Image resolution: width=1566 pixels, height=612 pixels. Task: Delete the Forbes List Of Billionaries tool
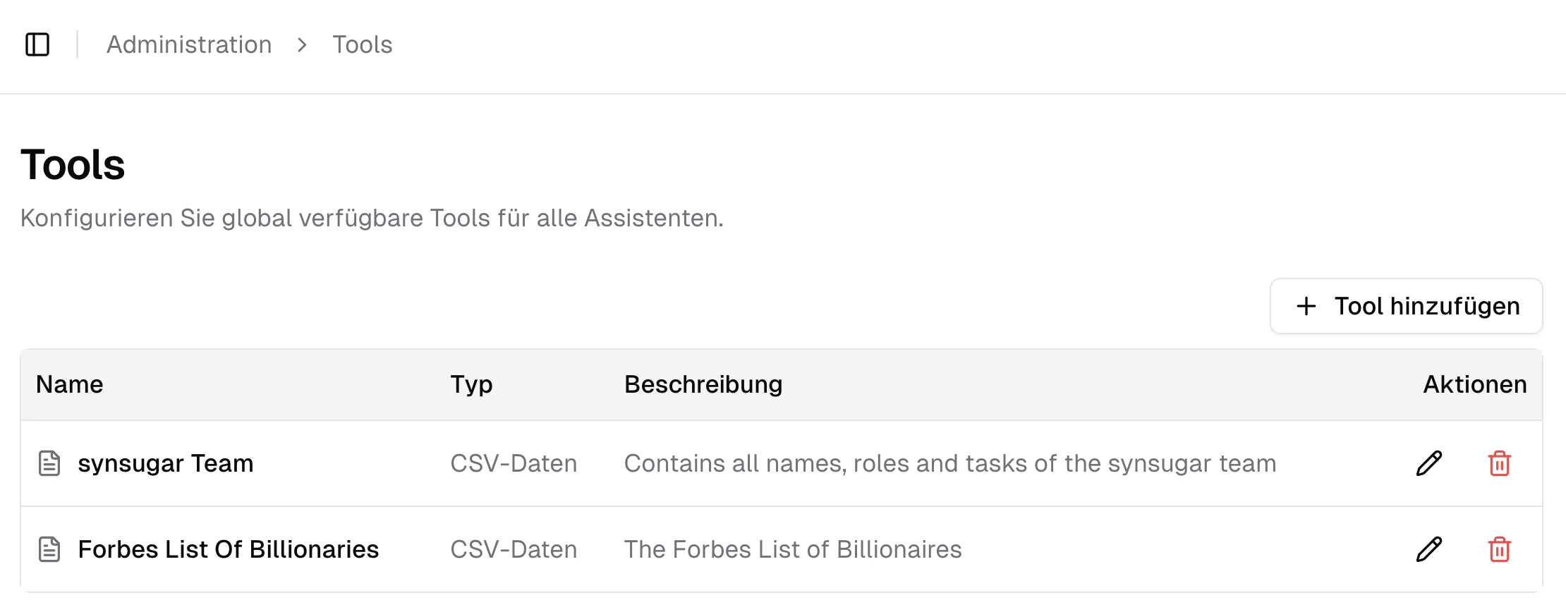point(1500,549)
